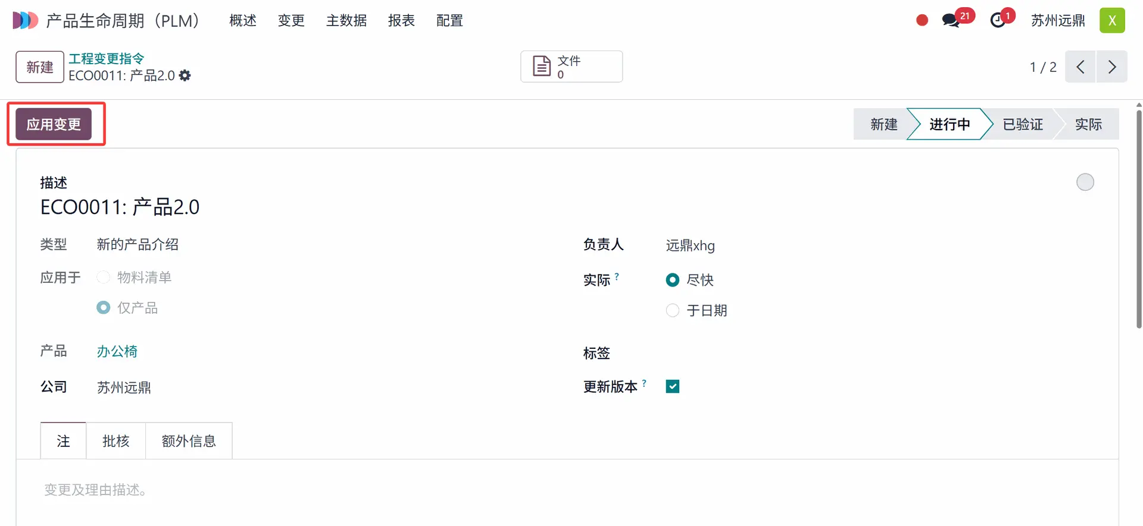Click the PLM app logo icon
The width and height of the screenshot is (1143, 526).
[25, 21]
